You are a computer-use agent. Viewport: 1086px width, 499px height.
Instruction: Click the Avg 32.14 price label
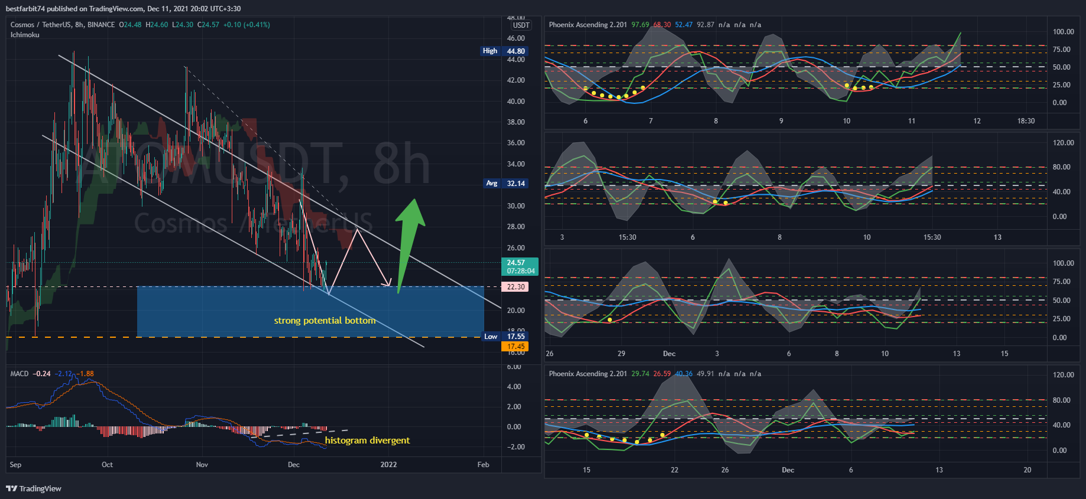point(505,183)
